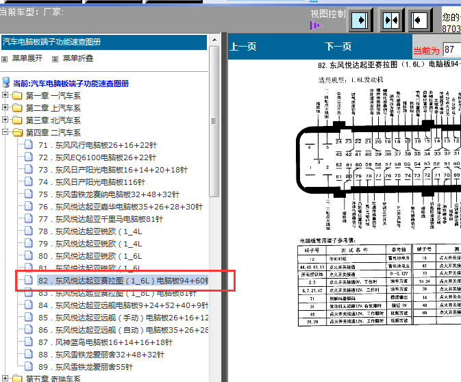Screen dimensions: 461x382
Task: Click page icon of item 77 千里马电脑板81针
Action: tap(29, 218)
